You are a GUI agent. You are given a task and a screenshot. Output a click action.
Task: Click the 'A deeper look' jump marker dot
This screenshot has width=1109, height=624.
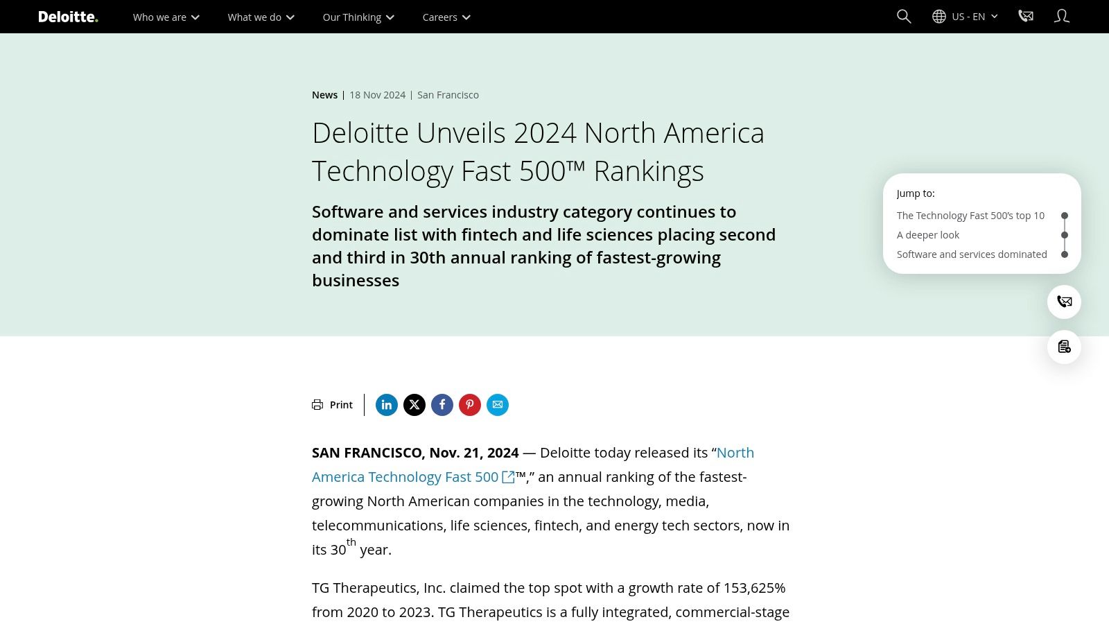1065,235
